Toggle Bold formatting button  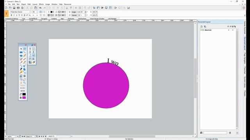coord(11,15)
